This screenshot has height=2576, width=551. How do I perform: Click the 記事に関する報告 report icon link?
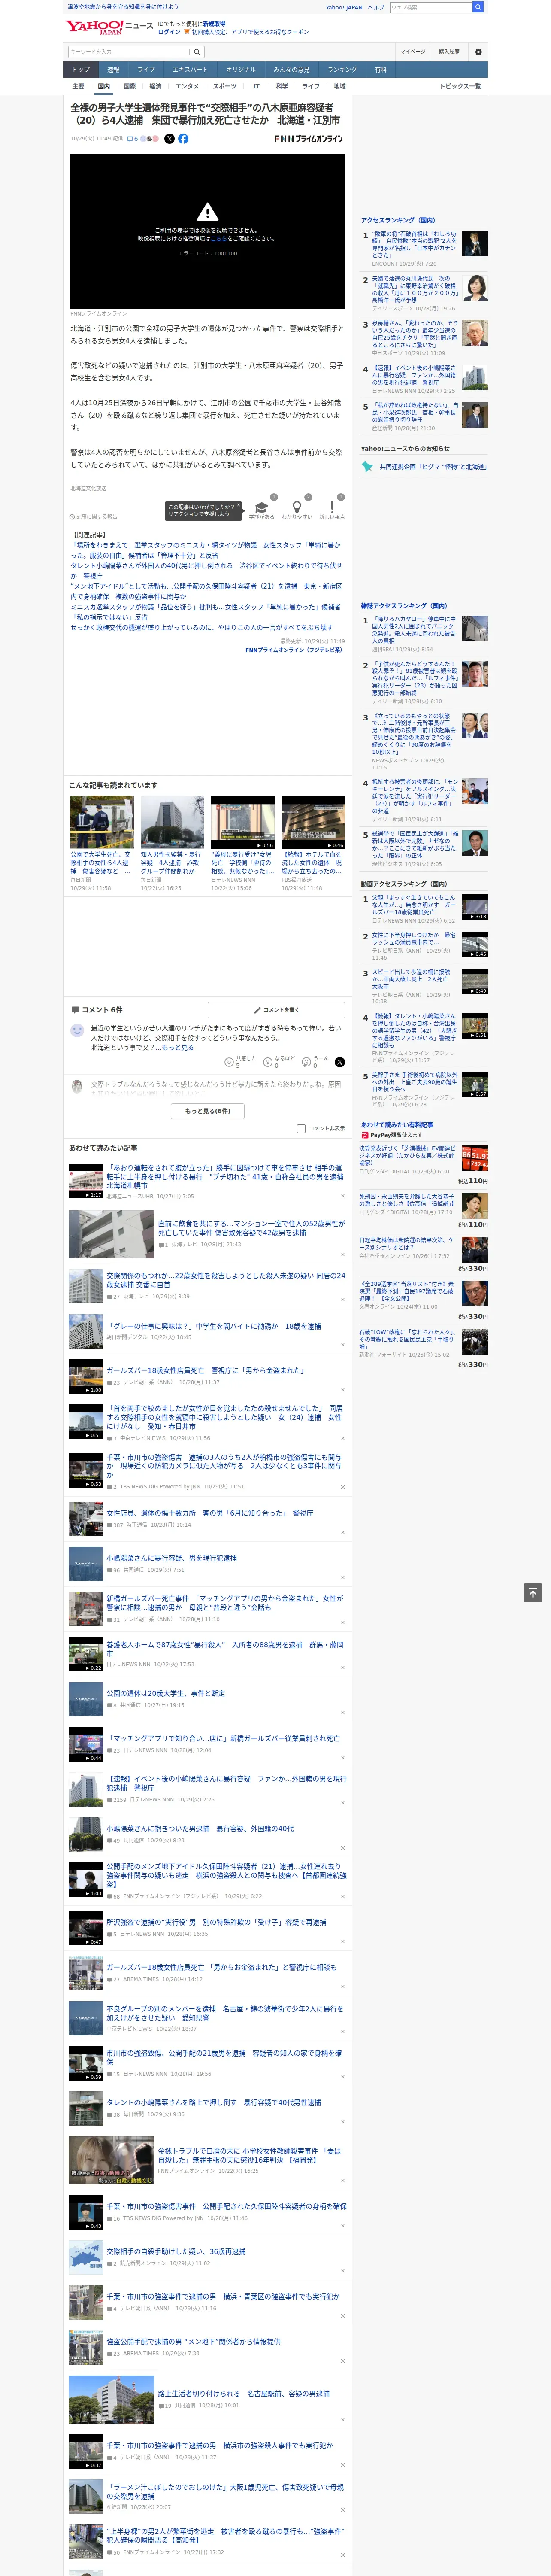94,516
